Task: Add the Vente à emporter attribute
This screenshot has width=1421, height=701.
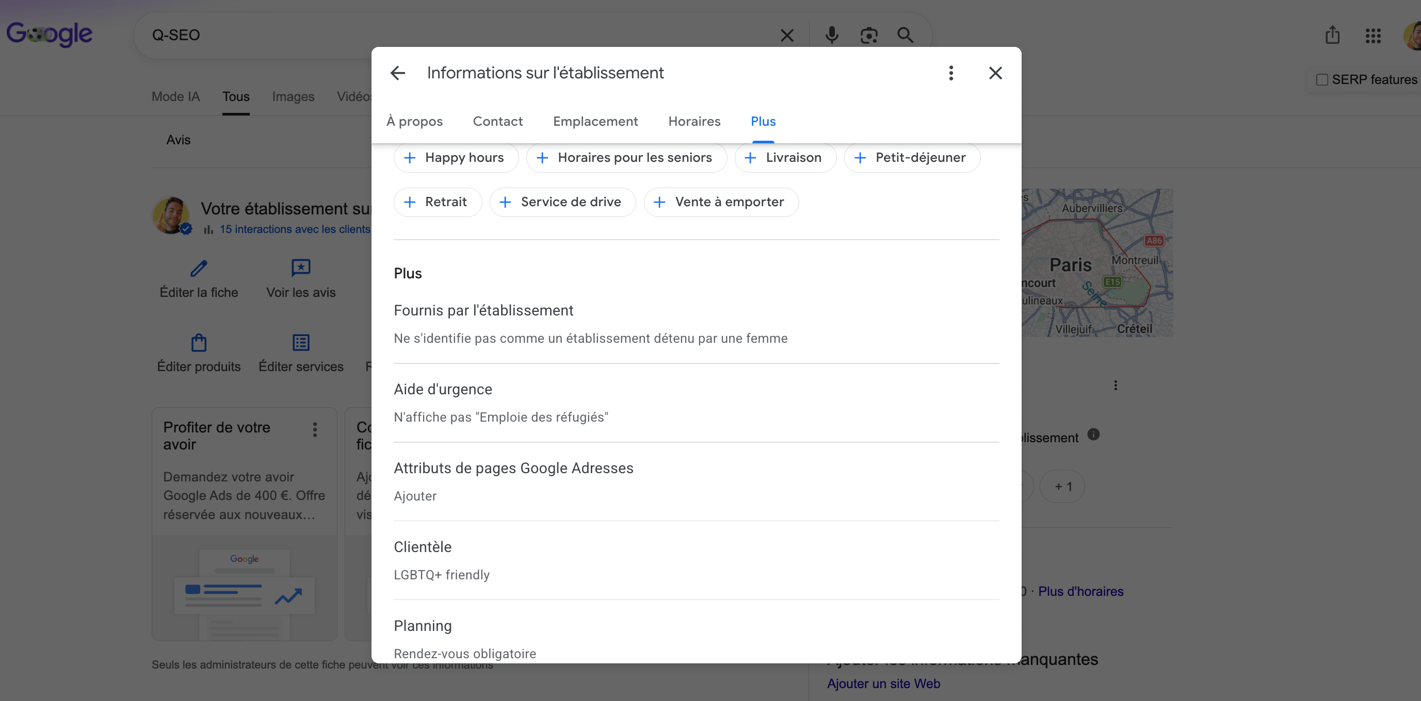Action: [x=721, y=202]
